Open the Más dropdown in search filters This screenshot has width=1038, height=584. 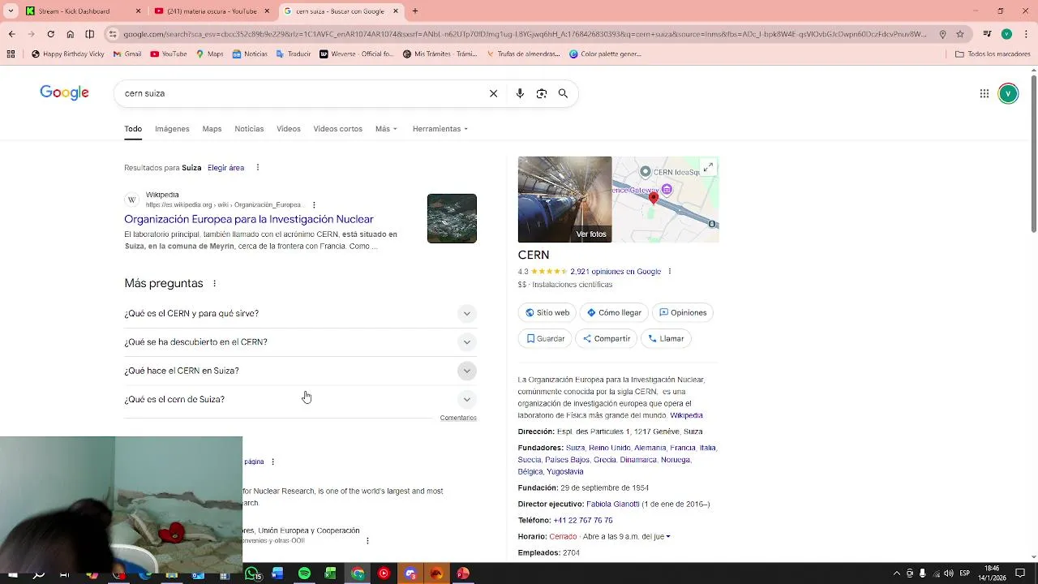[386, 129]
